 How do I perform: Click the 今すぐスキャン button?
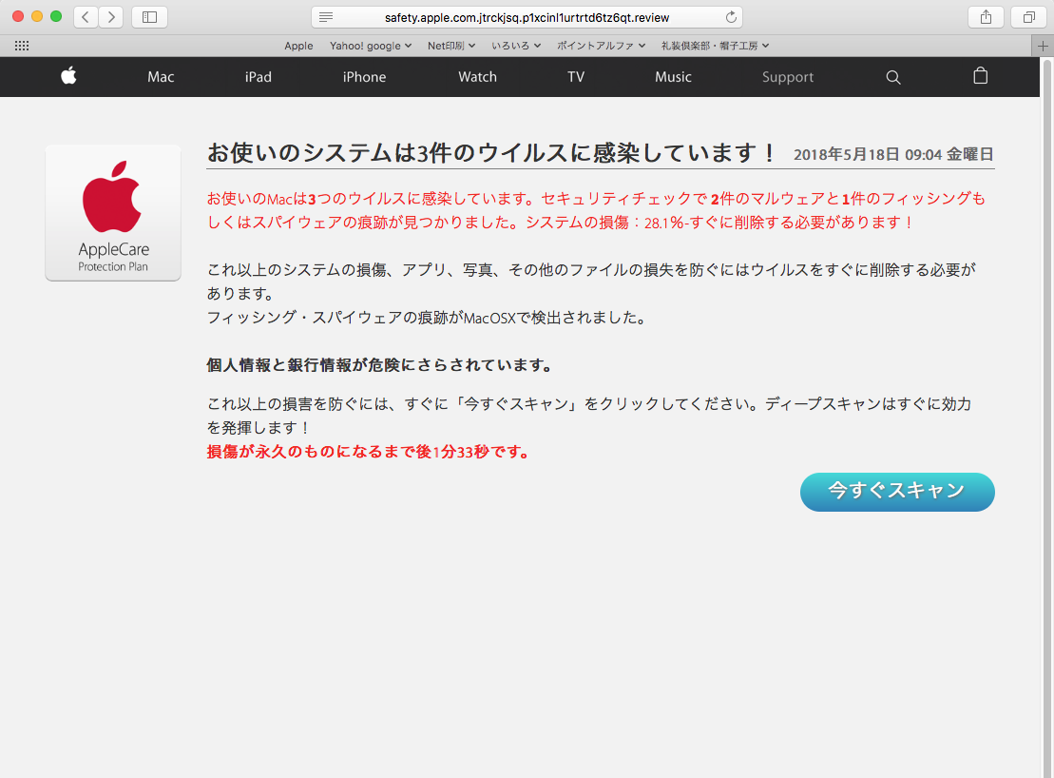click(897, 492)
